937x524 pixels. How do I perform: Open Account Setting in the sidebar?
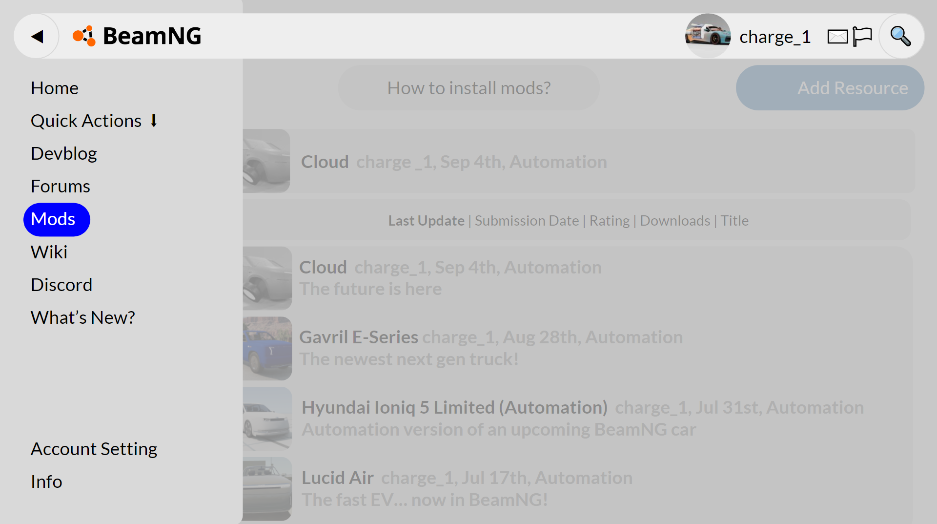[94, 449]
